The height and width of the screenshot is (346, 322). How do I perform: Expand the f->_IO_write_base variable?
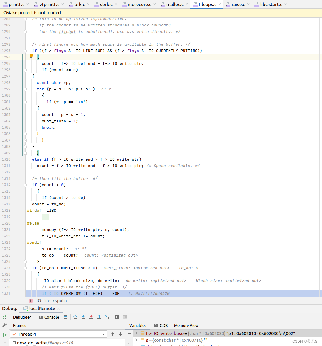136,333
